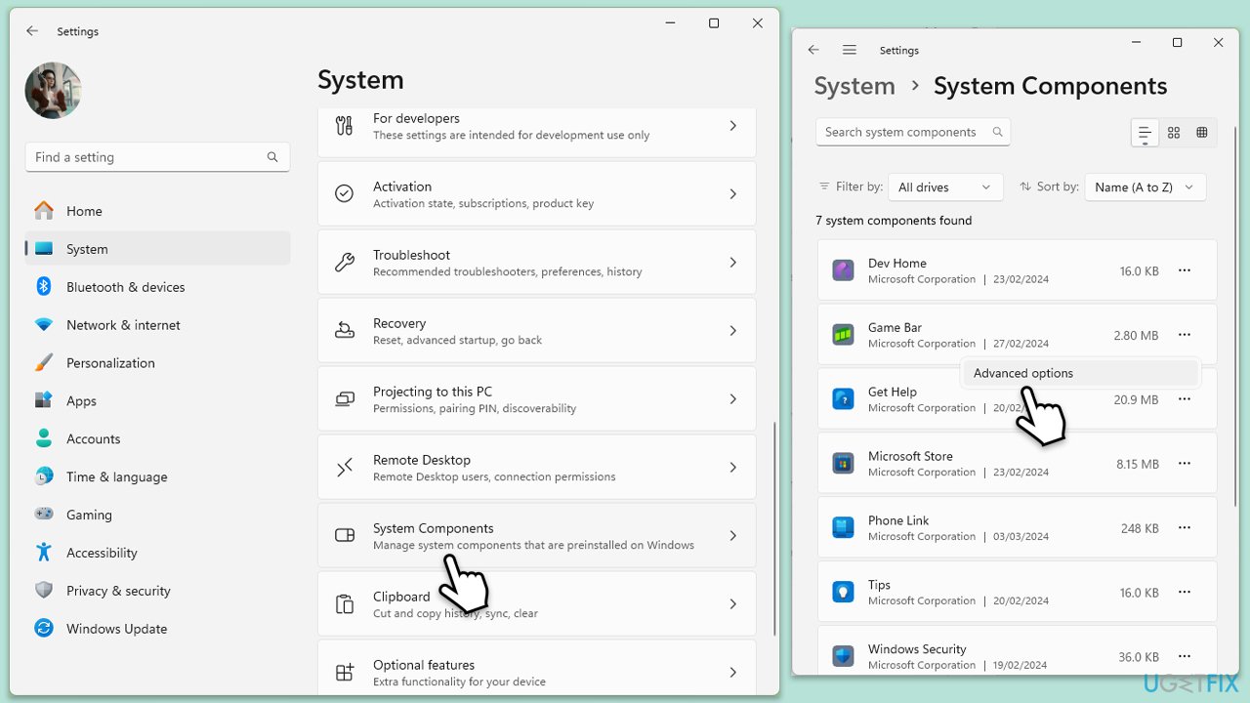Click the Recovery icon
The image size is (1250, 703).
coord(344,331)
